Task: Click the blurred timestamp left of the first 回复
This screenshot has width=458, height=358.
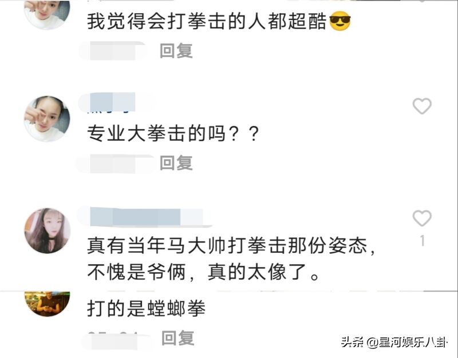Action: 112,51
